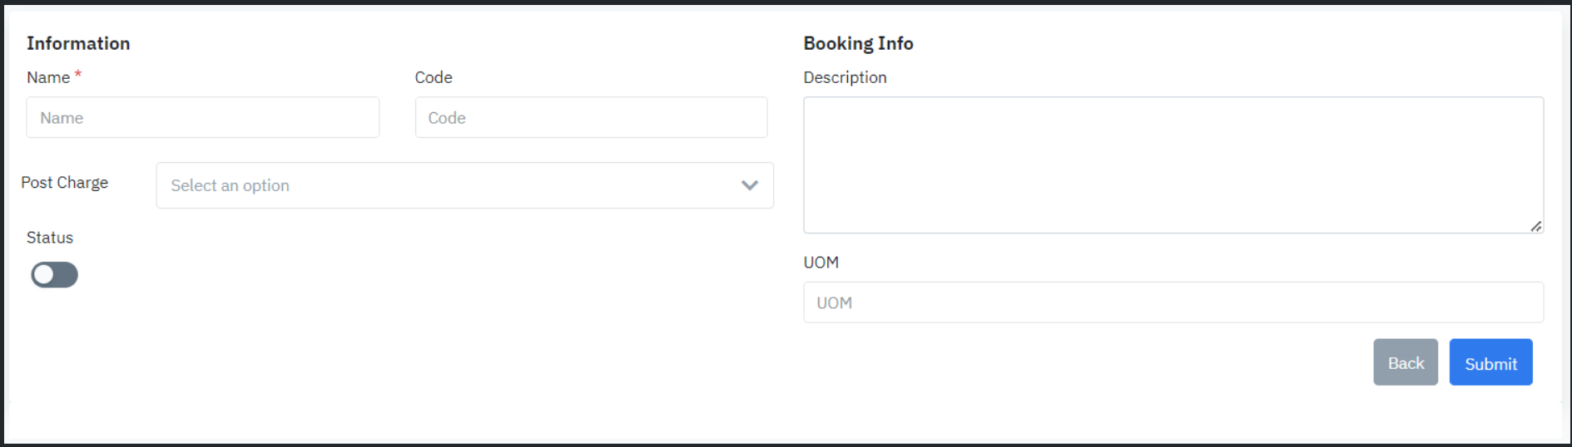Click the Code field label
This screenshot has height=447, width=1572.
click(x=434, y=77)
